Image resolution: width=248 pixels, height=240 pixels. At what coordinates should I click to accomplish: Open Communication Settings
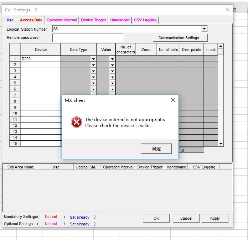pyautogui.click(x=180, y=38)
